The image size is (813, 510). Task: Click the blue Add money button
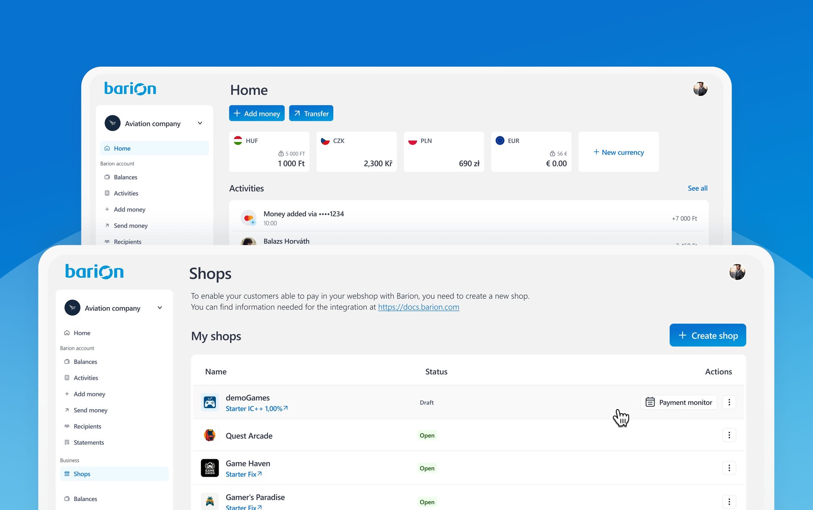click(257, 113)
